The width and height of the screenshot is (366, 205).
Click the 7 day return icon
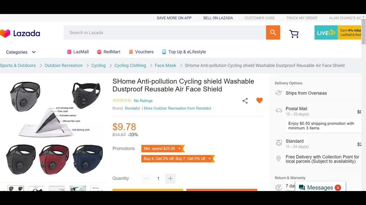coord(278,187)
